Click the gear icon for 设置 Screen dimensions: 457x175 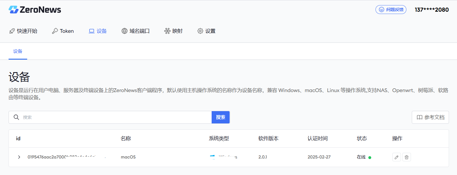tap(200, 31)
